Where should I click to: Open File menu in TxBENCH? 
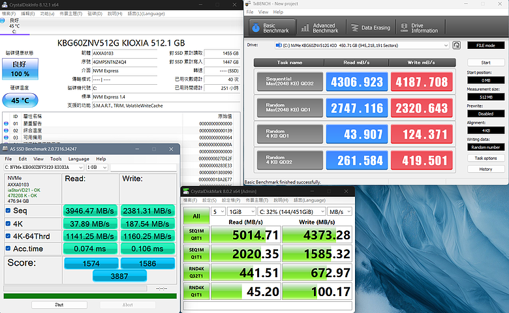(x=250, y=12)
